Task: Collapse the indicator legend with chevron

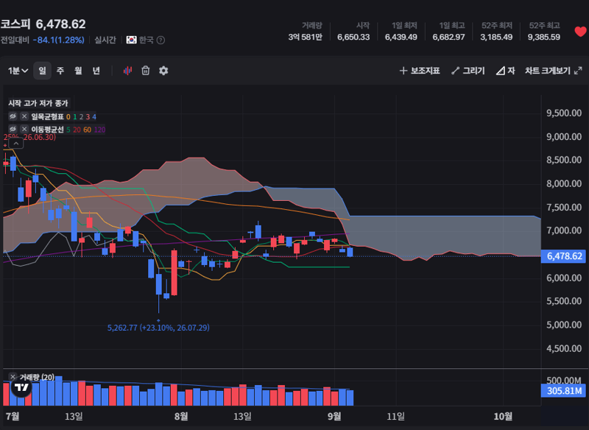Action: [x=15, y=144]
